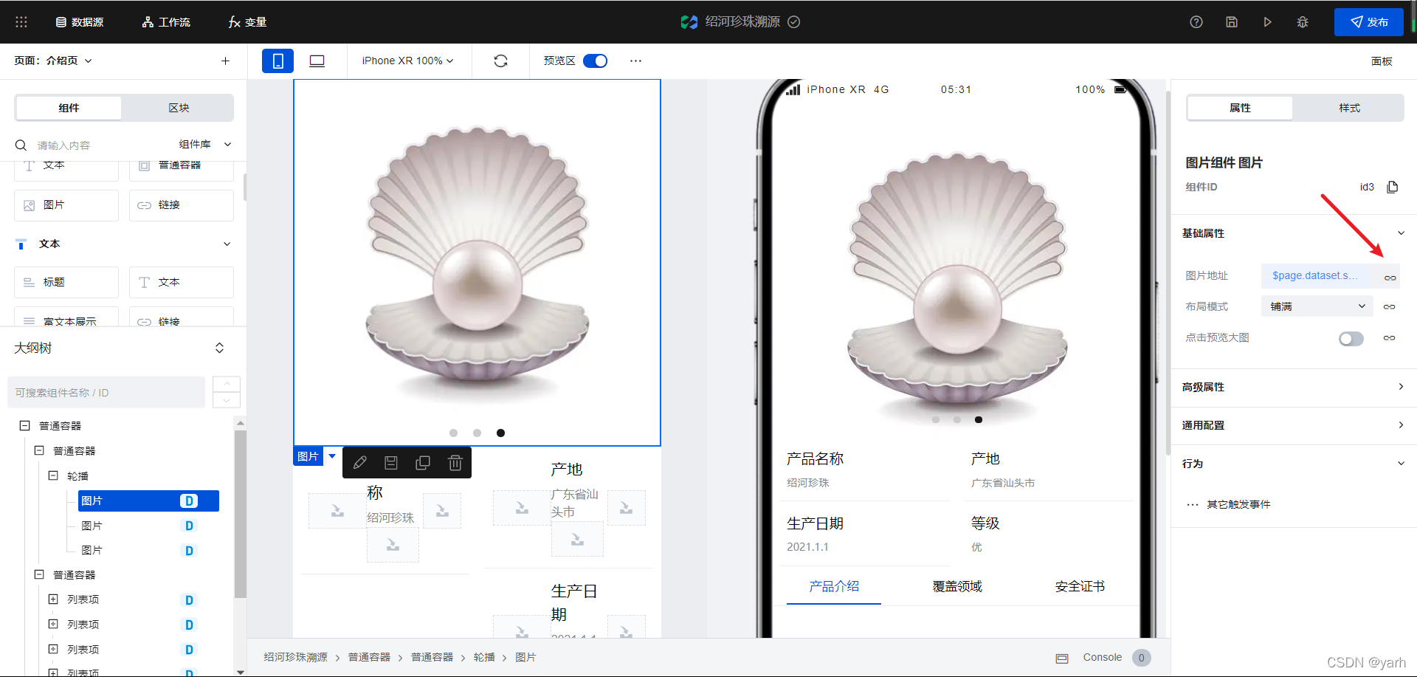1417x677 pixels.
Task: Collapse the root 普通容器 tree node
Action: tap(24, 425)
